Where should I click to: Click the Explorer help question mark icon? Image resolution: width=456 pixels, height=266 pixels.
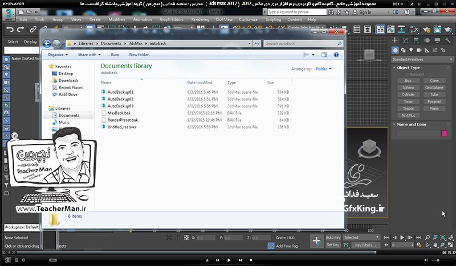pyautogui.click(x=336, y=55)
